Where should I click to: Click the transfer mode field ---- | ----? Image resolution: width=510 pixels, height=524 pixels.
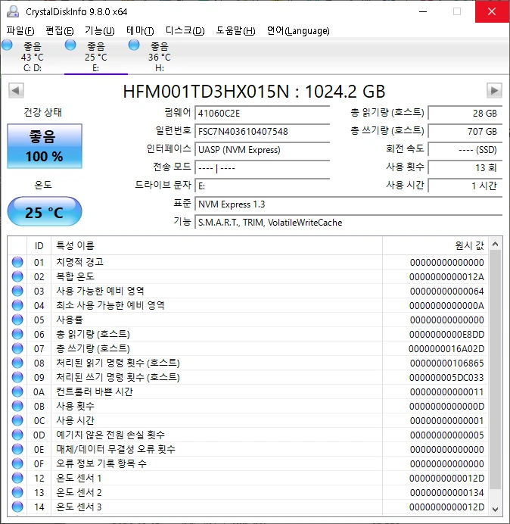(262, 168)
